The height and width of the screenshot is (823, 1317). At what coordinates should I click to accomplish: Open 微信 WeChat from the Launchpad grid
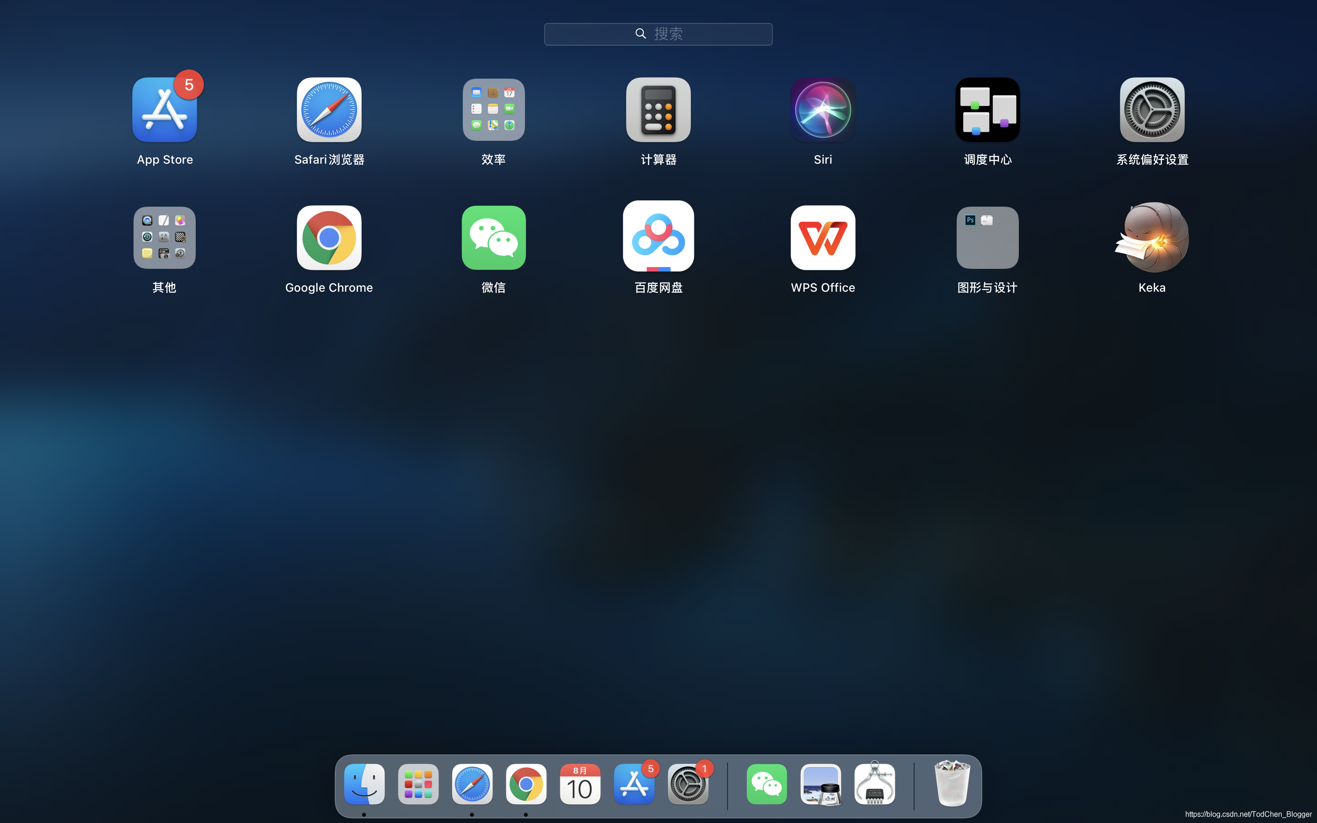point(493,238)
